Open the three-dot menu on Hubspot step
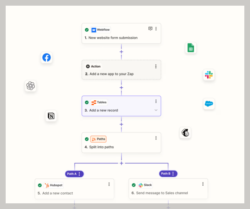 pyautogui.click(x=109, y=184)
